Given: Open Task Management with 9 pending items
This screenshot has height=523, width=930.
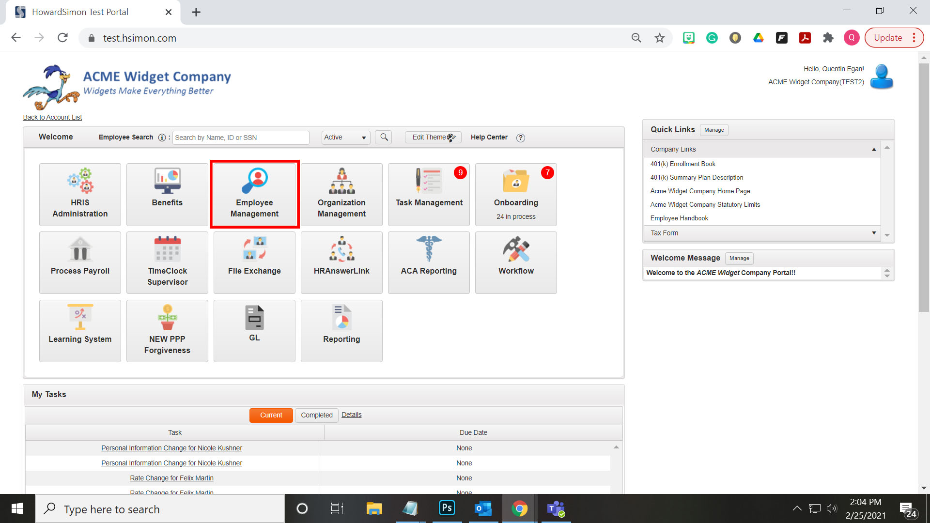Looking at the screenshot, I should tap(429, 194).
